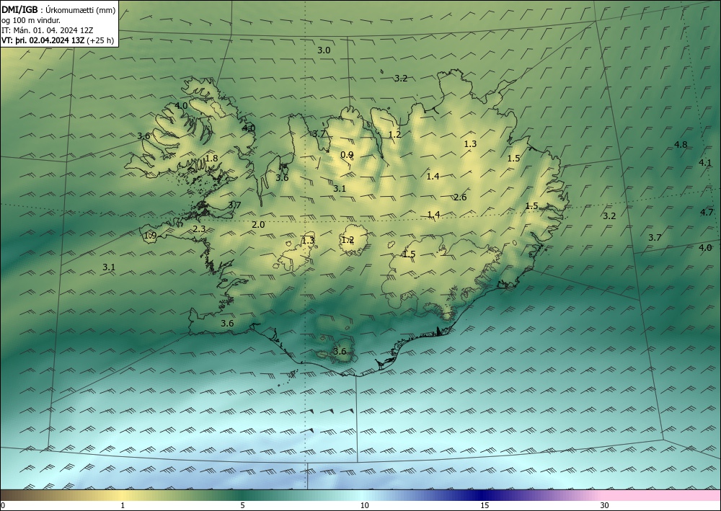
Task: Click the 2.3 value on Snæfellsnes
Action: point(199,229)
